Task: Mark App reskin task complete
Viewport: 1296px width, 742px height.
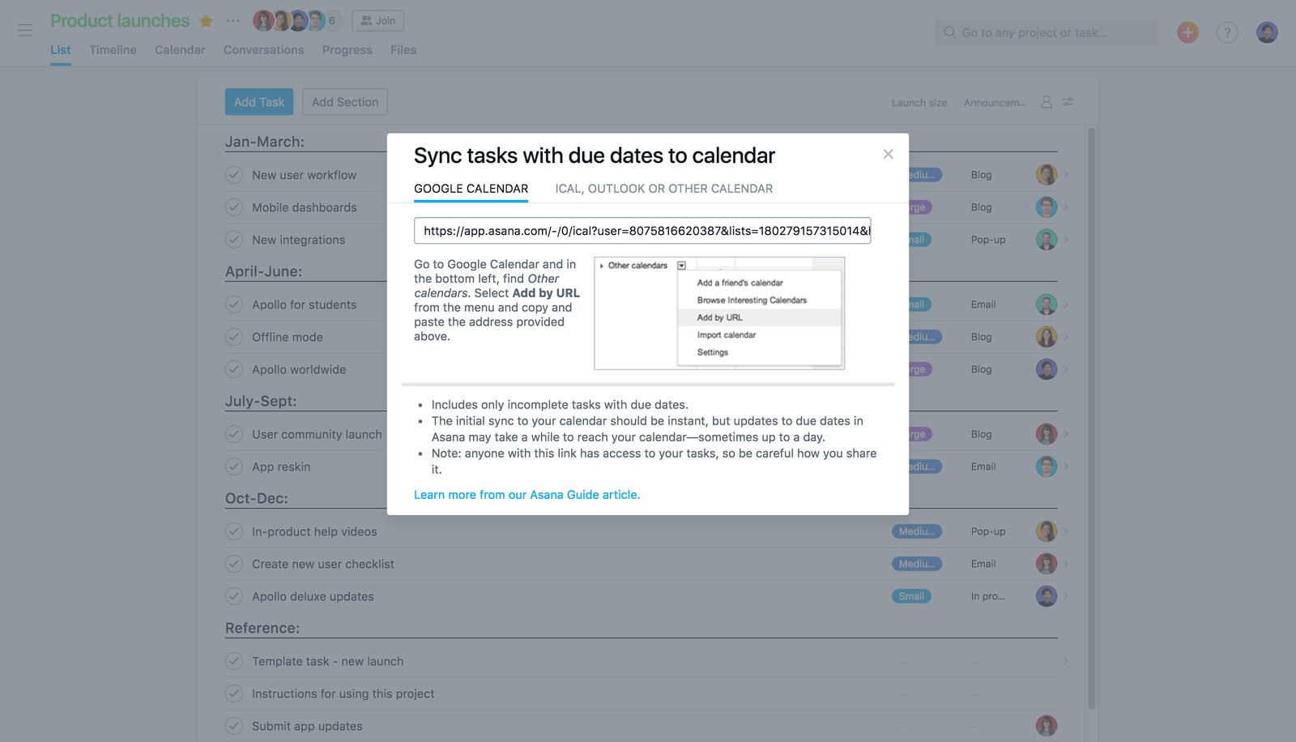Action: tap(234, 467)
